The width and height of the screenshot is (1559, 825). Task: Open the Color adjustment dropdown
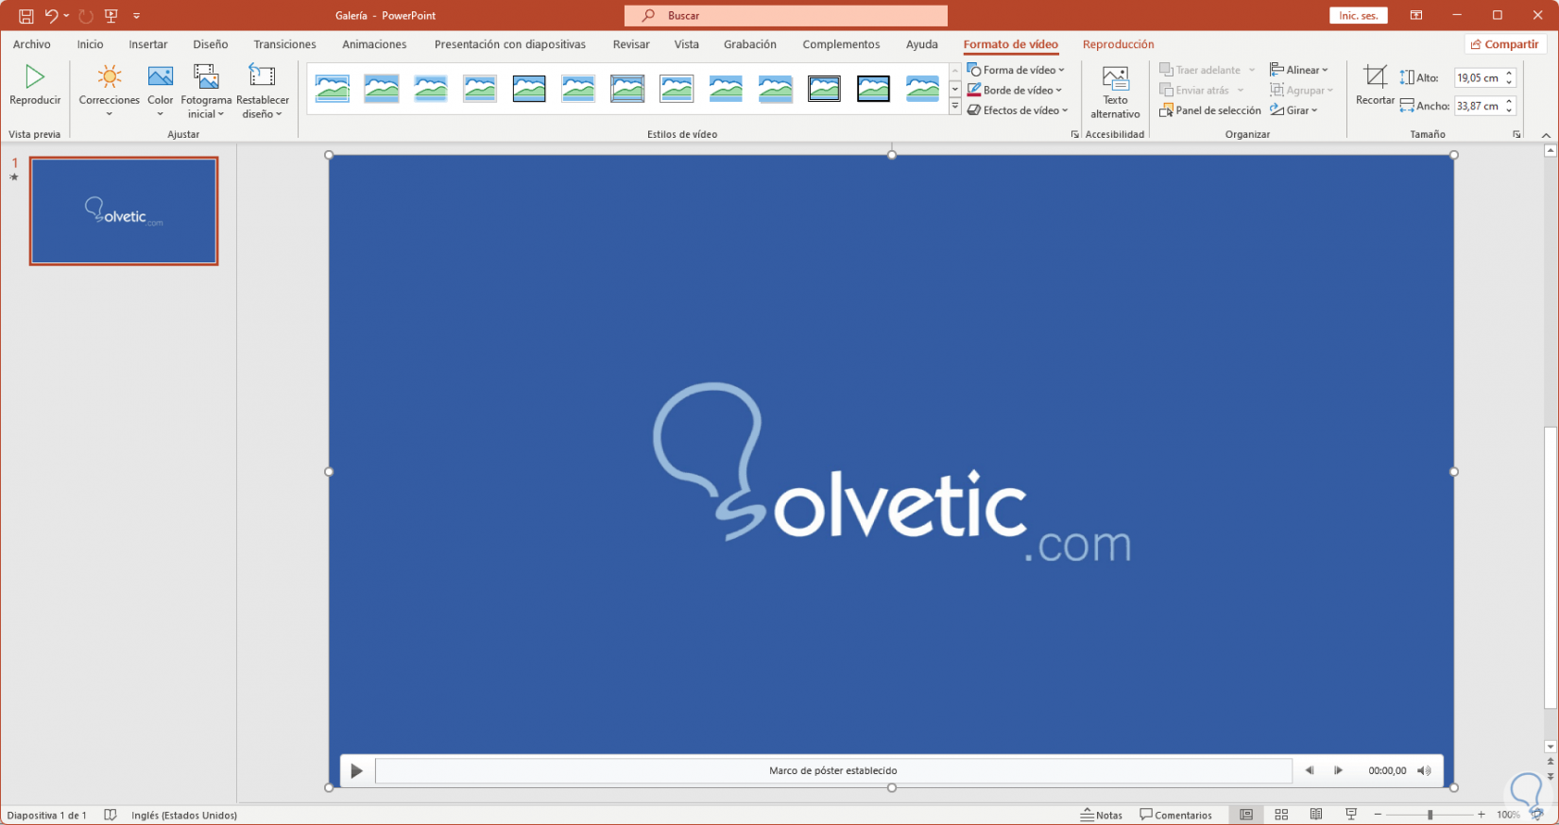tap(161, 92)
